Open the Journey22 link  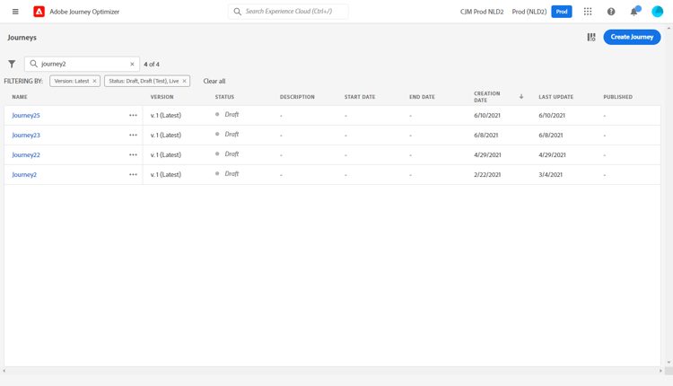point(26,154)
